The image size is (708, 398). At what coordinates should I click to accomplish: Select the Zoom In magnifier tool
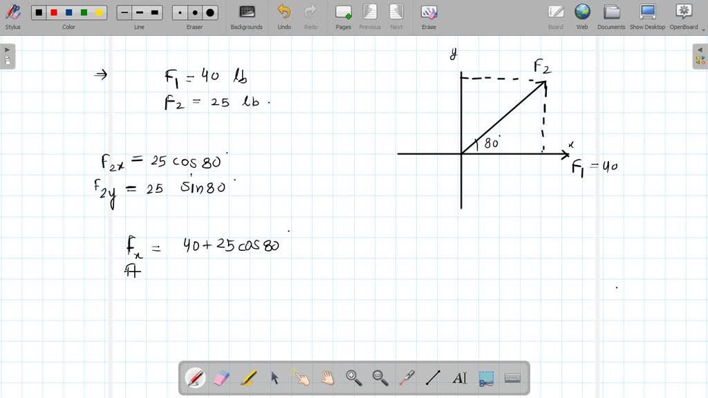353,377
